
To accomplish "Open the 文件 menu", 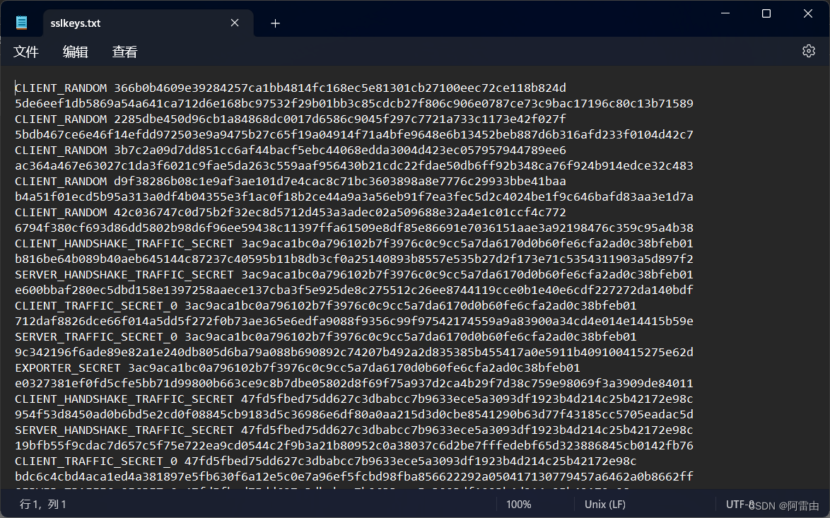I will click(26, 52).
